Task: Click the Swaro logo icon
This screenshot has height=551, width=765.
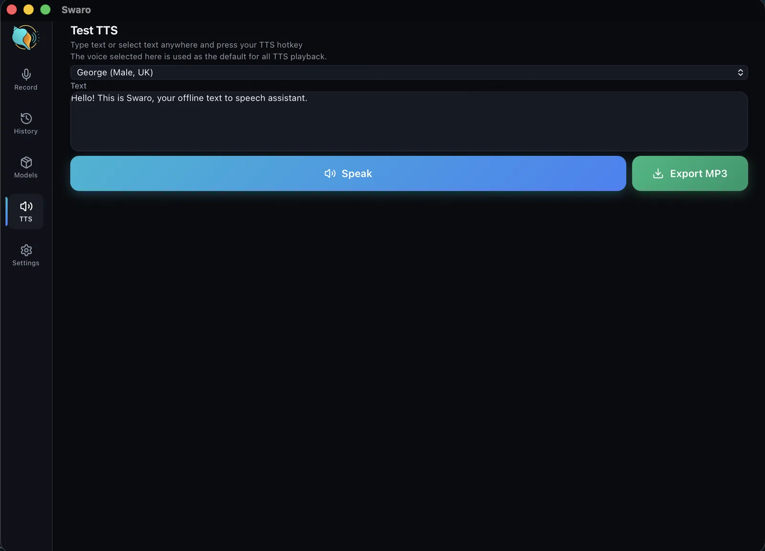Action: click(25, 38)
